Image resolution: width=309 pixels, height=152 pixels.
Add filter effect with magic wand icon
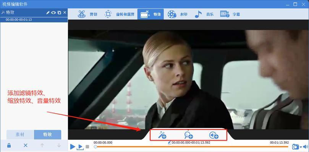(162, 135)
